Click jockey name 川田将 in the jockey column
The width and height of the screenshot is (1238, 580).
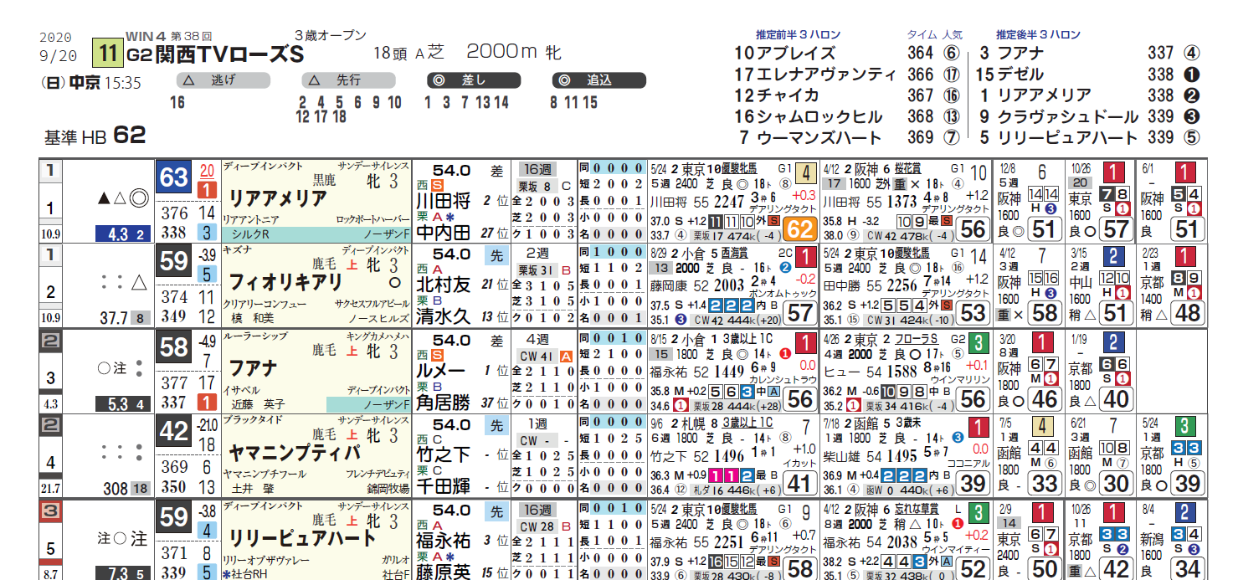443,201
